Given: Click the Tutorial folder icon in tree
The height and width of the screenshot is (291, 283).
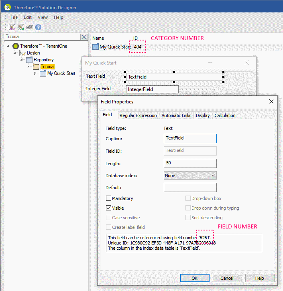Looking at the screenshot, I should click(36, 67).
